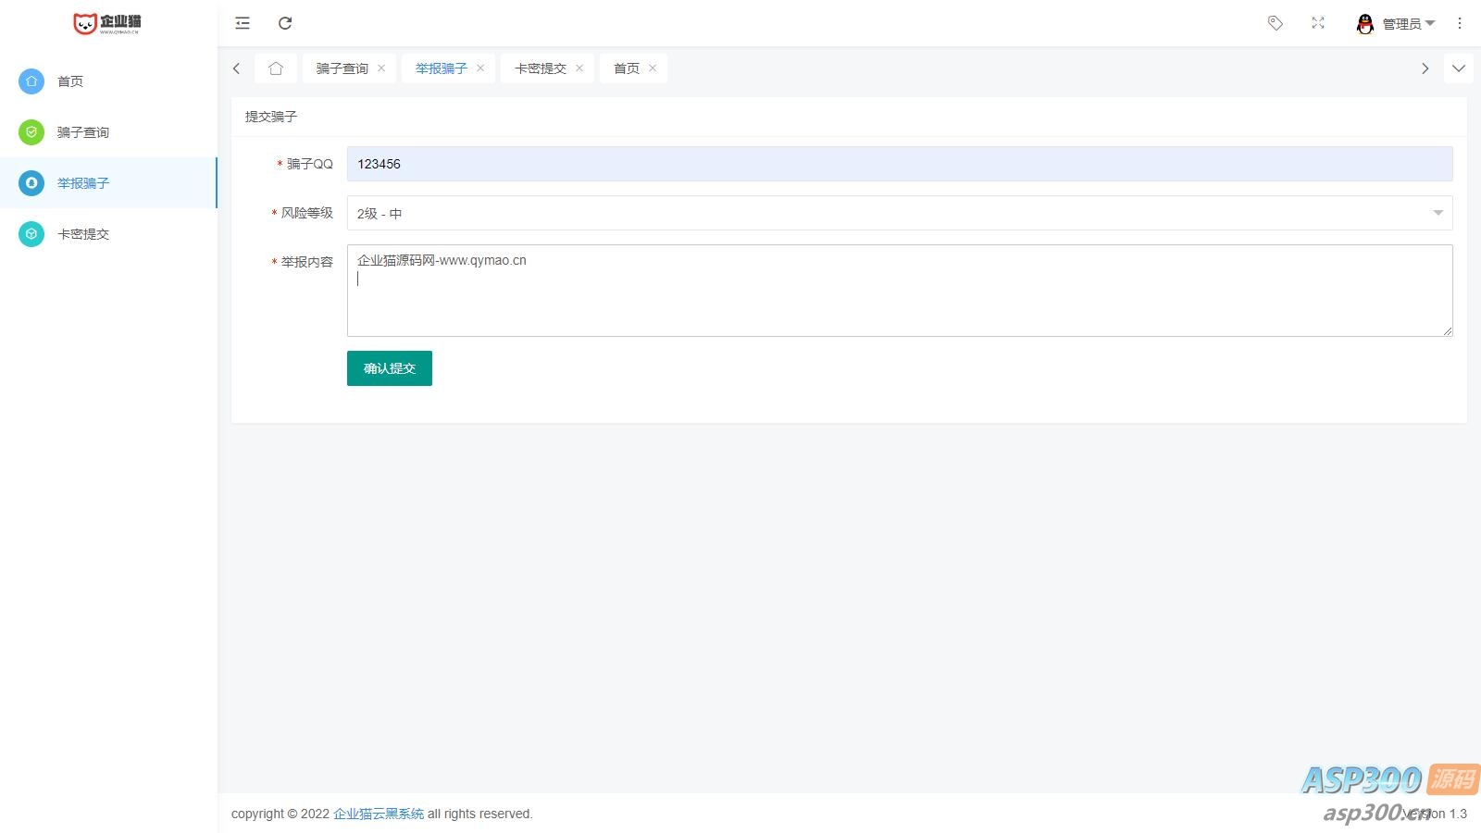Close the 卡密提交 tab

[x=579, y=68]
